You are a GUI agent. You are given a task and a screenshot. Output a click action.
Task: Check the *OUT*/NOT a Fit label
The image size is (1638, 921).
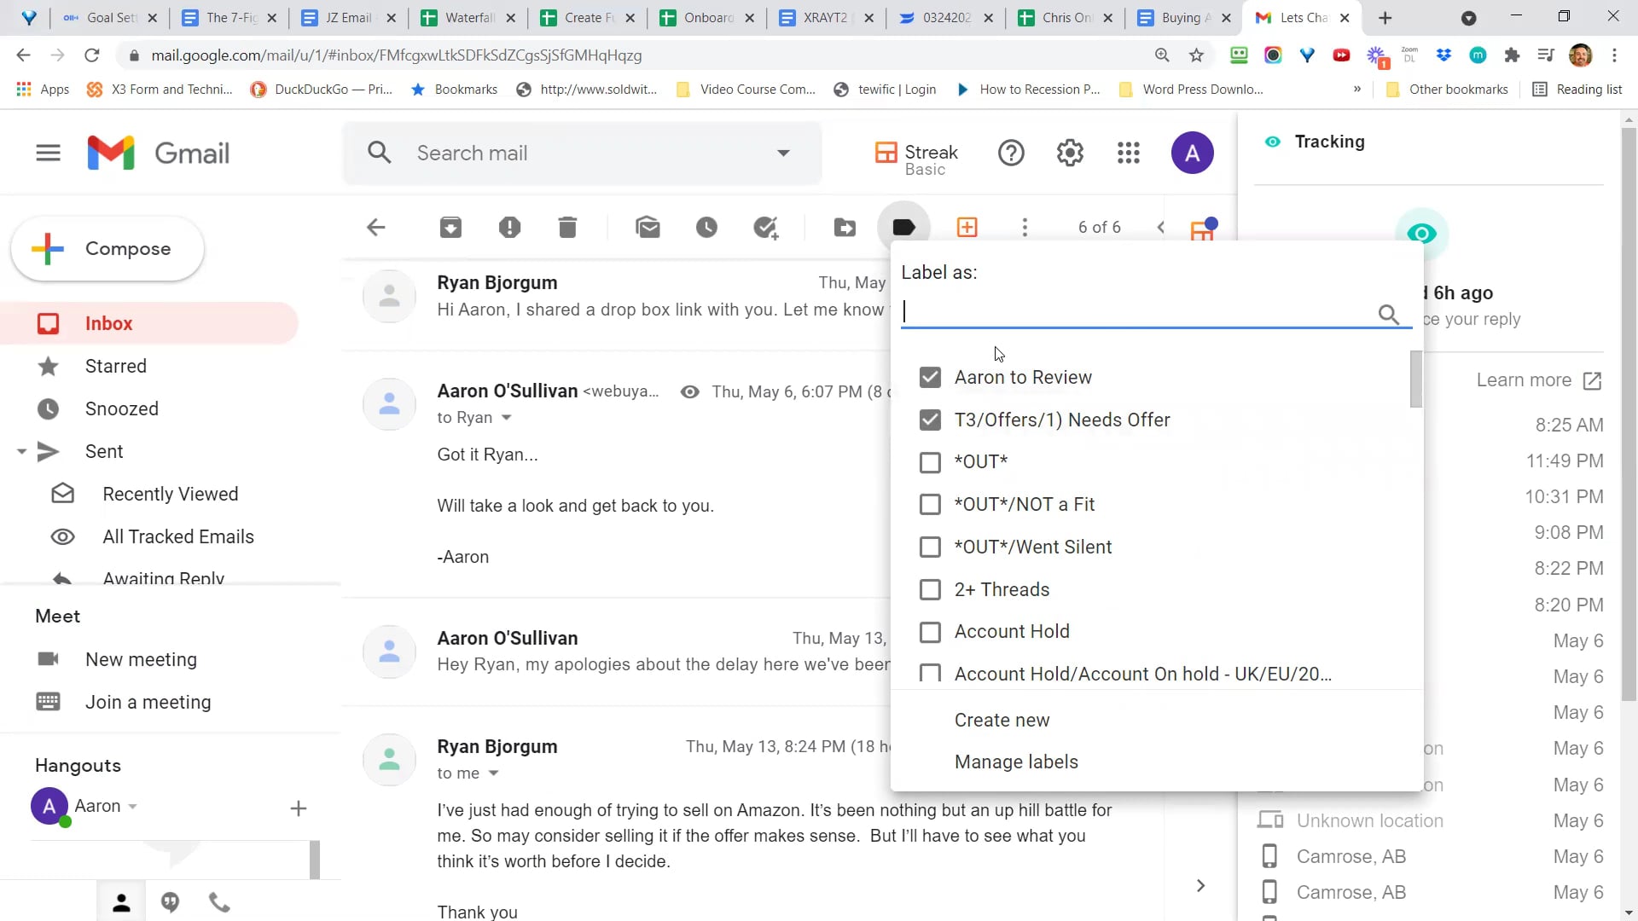pos(930,505)
